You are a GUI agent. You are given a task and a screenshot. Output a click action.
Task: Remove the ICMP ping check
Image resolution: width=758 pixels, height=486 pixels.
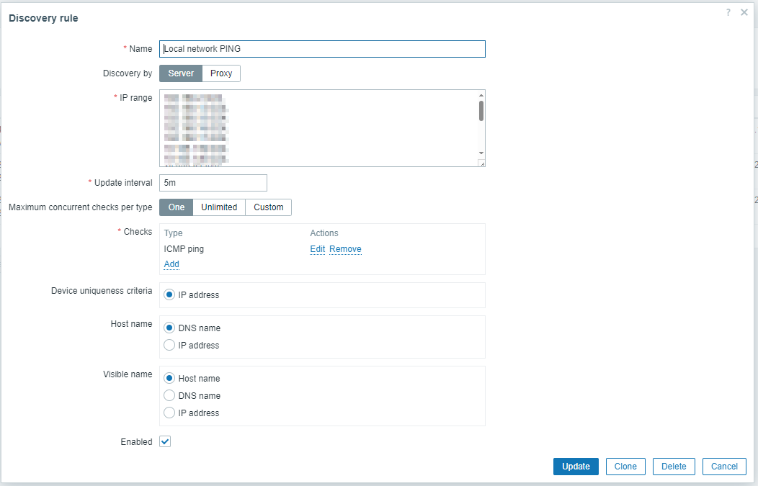[345, 249]
